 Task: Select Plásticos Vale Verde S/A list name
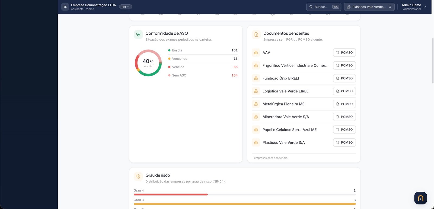[284, 142]
